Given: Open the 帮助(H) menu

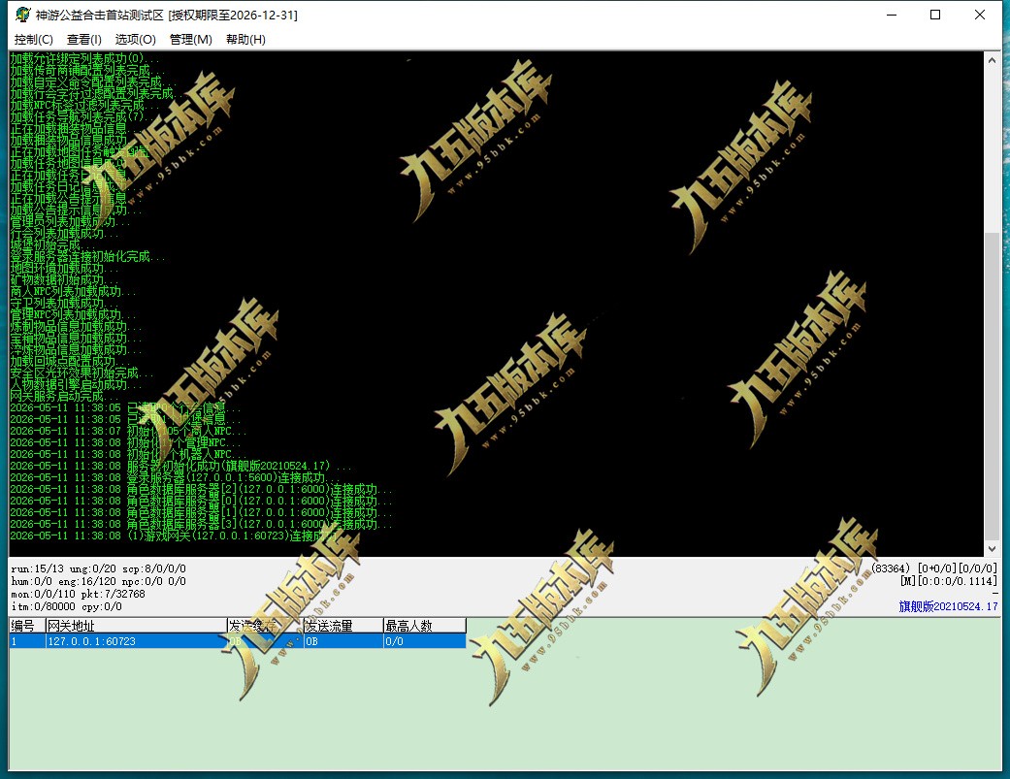Looking at the screenshot, I should click(245, 39).
